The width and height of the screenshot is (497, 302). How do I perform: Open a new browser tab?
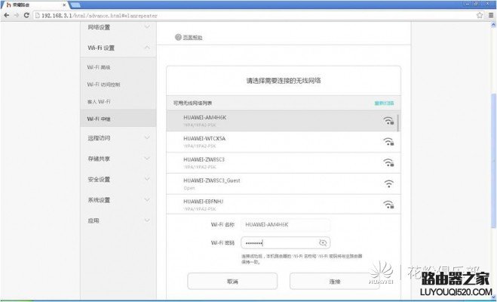[x=75, y=5]
